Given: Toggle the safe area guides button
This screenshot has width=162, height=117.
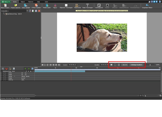Looking at the screenshot, I should [x=119, y=65].
